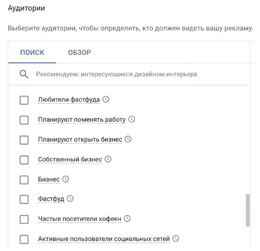Viewport: 260px width, 251px height.
Task: Click the magnifier search icon
Action: click(x=24, y=74)
